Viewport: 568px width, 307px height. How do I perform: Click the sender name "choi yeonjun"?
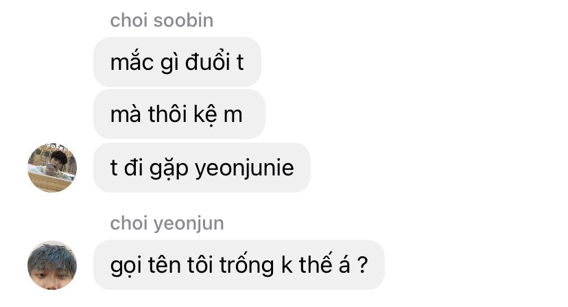click(167, 223)
